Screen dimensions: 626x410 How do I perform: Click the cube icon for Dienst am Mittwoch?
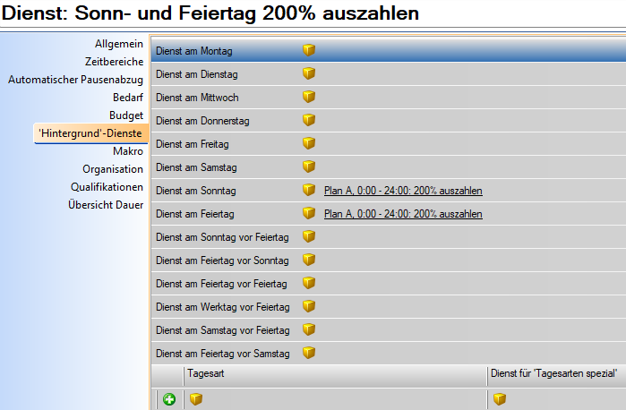point(309,97)
